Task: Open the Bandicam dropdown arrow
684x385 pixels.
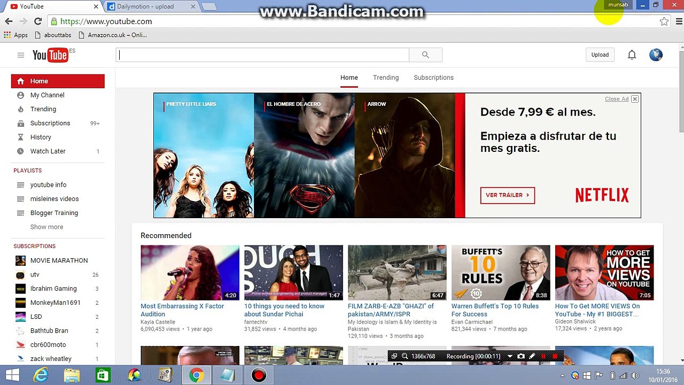Action: coord(510,356)
